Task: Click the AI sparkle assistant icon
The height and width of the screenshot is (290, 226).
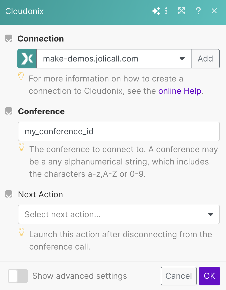Action: (156, 11)
